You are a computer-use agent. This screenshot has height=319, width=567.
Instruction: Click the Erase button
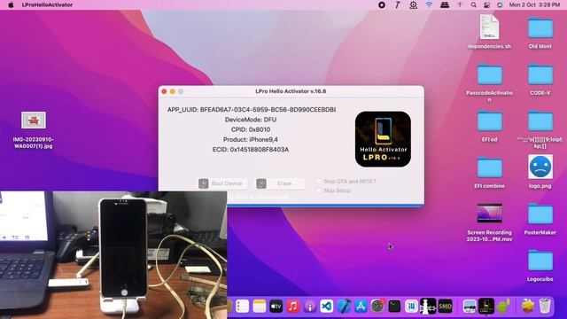click(280, 183)
